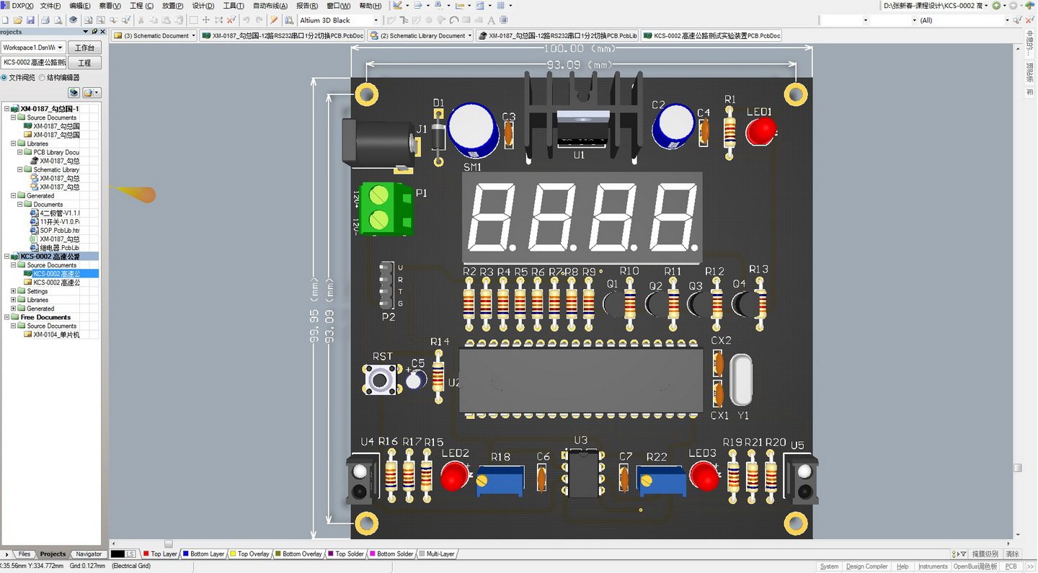Open the 文件(F) menu
This screenshot has width=1038, height=573.
50,6
